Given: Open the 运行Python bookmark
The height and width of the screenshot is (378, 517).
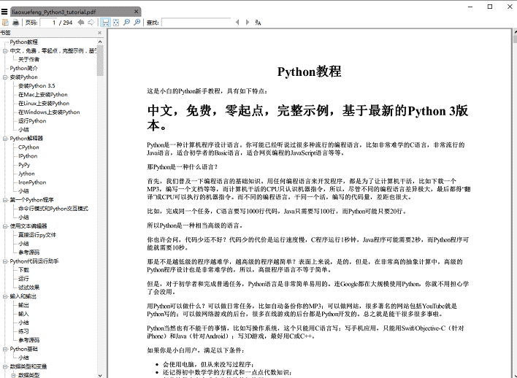Looking at the screenshot, I should point(32,121).
